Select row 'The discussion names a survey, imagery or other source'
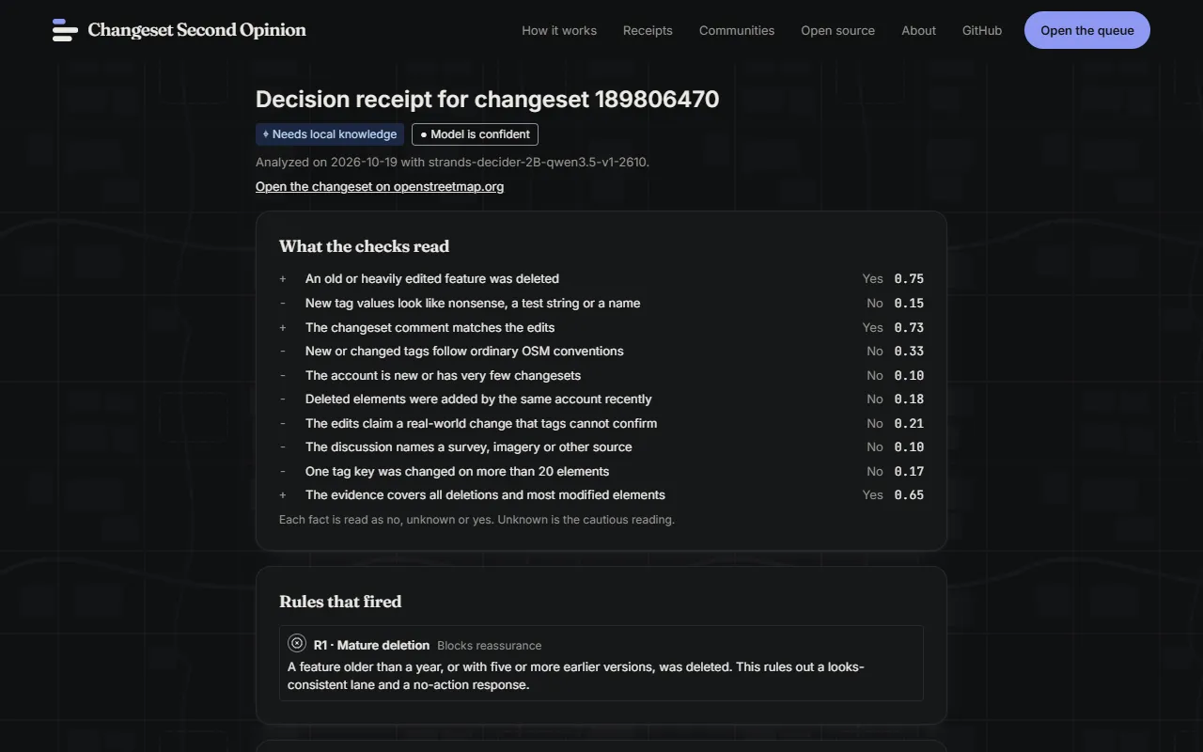1203x752 pixels. [x=601, y=446]
